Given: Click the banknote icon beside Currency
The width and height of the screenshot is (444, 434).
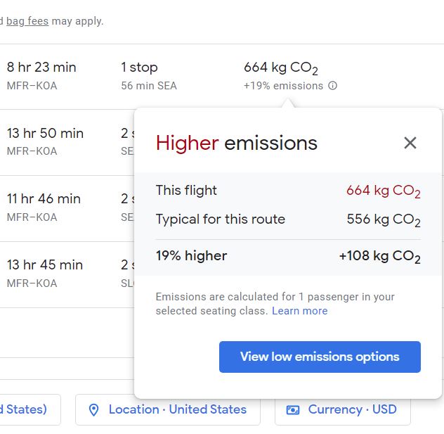Looking at the screenshot, I should (x=293, y=409).
